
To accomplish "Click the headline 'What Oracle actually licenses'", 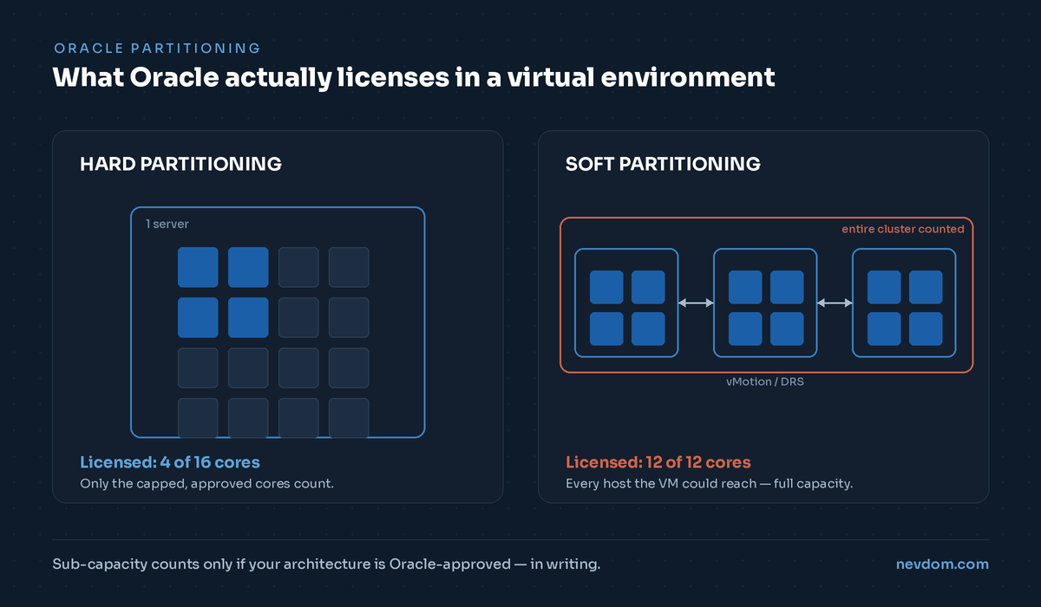I will (x=414, y=77).
